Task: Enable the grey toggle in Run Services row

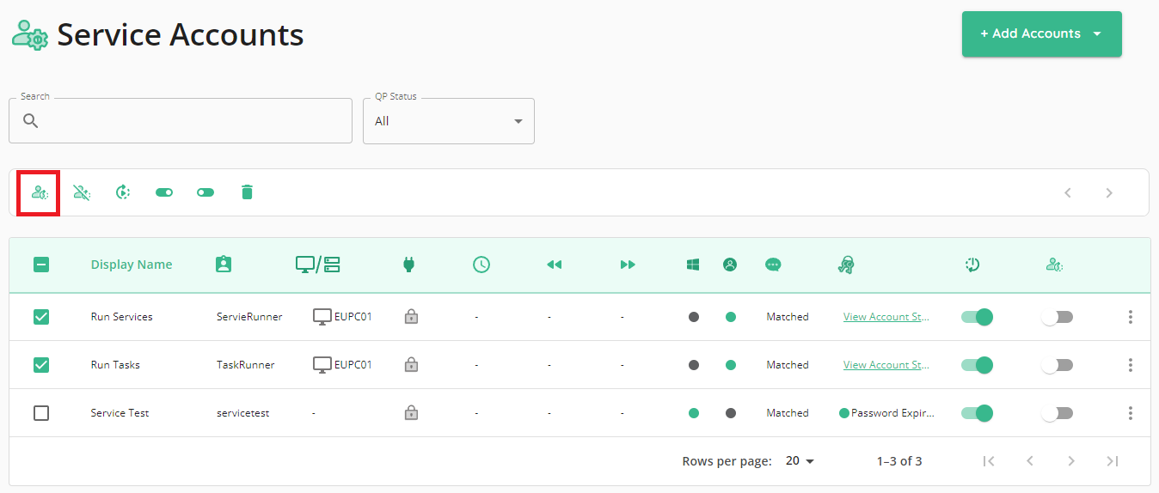Action: 1057,317
